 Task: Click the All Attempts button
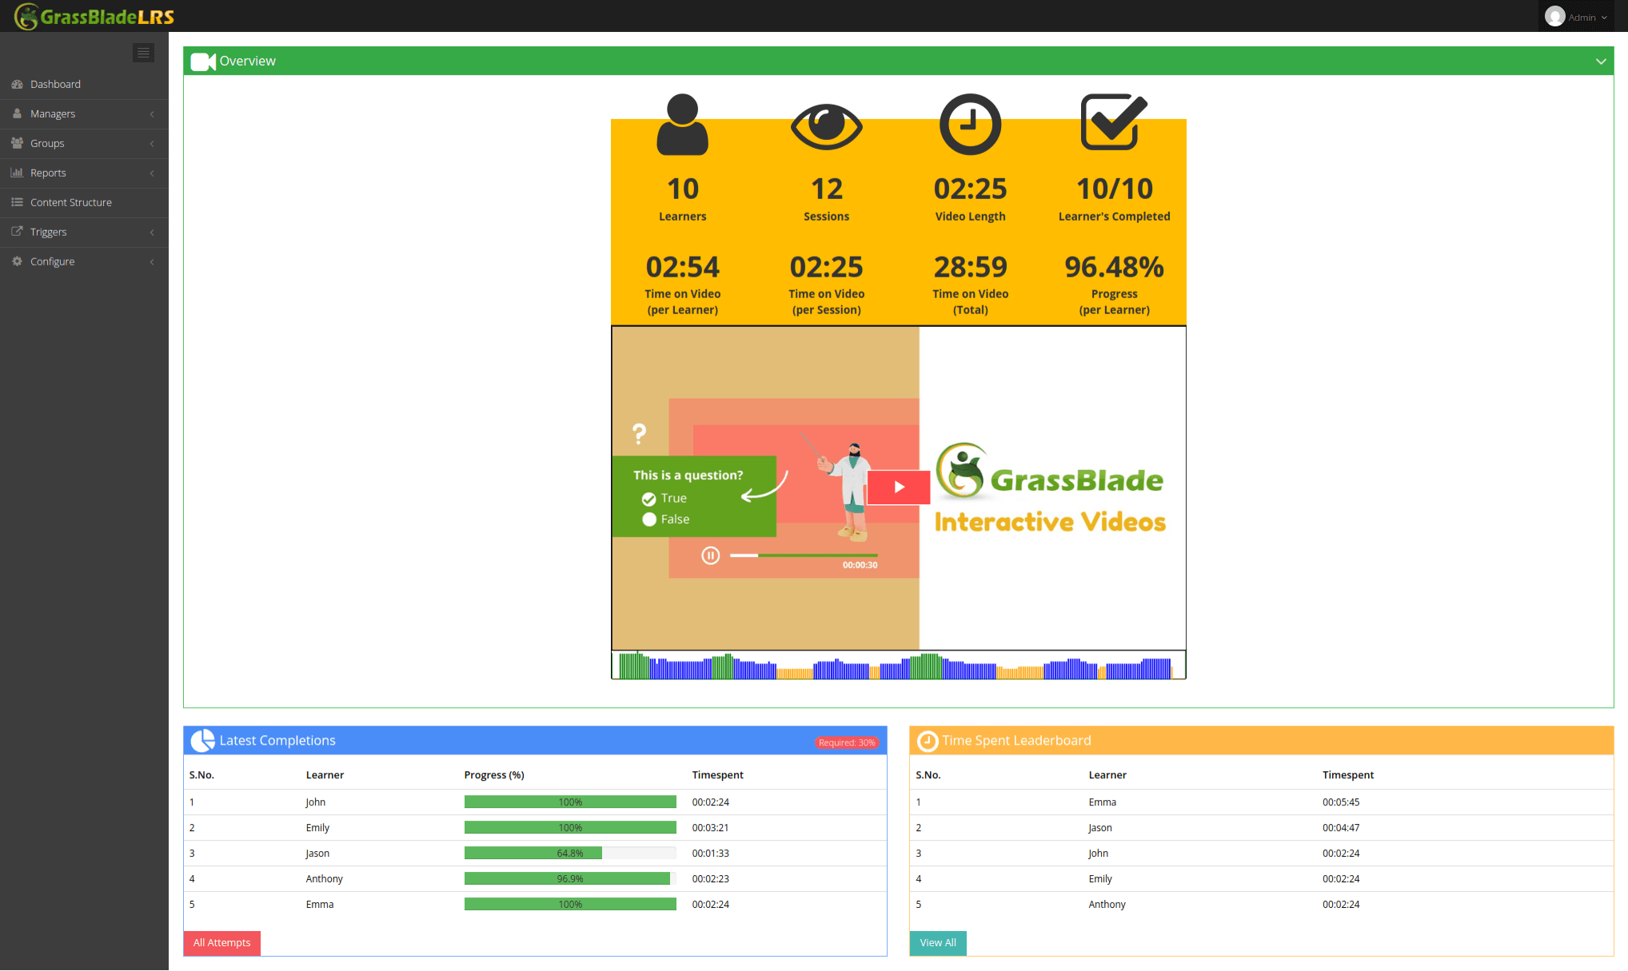(221, 943)
